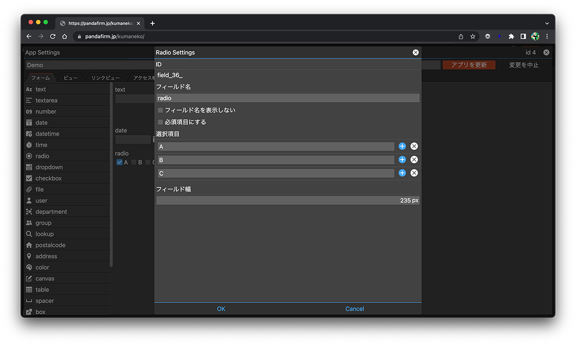Click the postalcode home icon
The height and width of the screenshot is (345, 576).
29,245
